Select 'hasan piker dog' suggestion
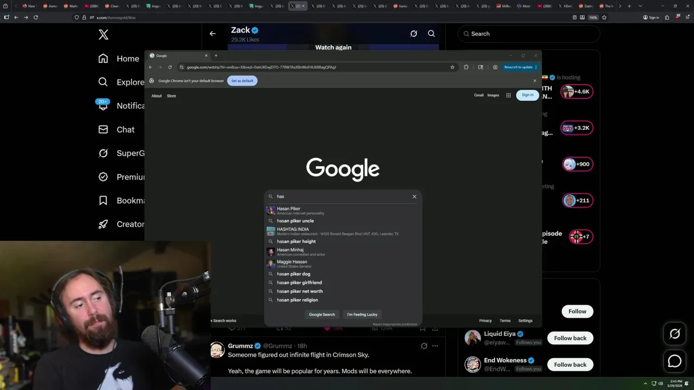694x390 pixels. tap(343, 274)
